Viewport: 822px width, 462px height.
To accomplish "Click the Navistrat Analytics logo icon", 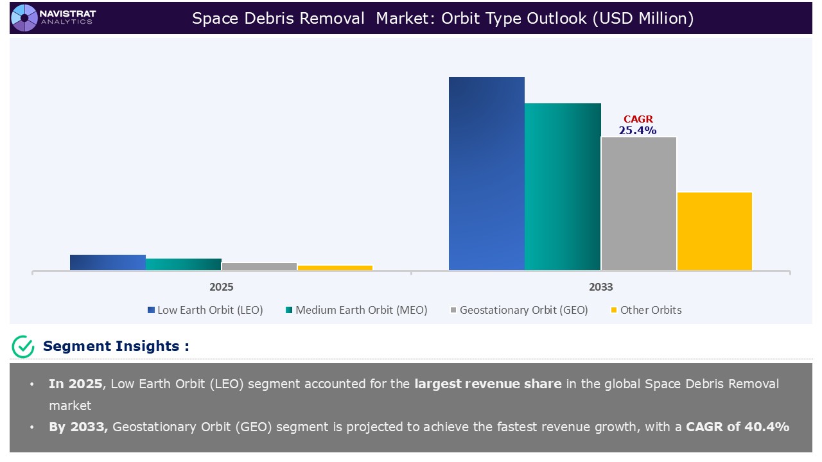I will coord(25,17).
